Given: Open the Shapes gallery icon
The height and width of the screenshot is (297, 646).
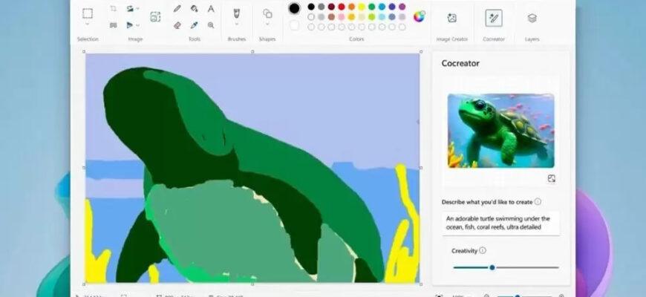Looking at the screenshot, I should pyautogui.click(x=267, y=13).
